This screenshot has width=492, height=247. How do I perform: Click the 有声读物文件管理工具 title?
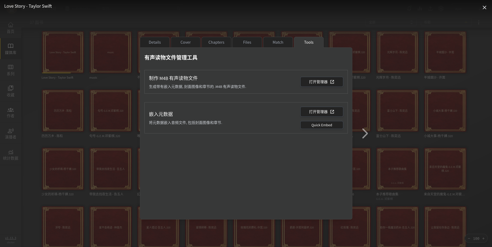pyautogui.click(x=171, y=57)
